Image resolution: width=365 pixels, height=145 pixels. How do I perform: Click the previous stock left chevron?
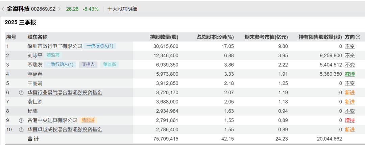tap(3, 9)
